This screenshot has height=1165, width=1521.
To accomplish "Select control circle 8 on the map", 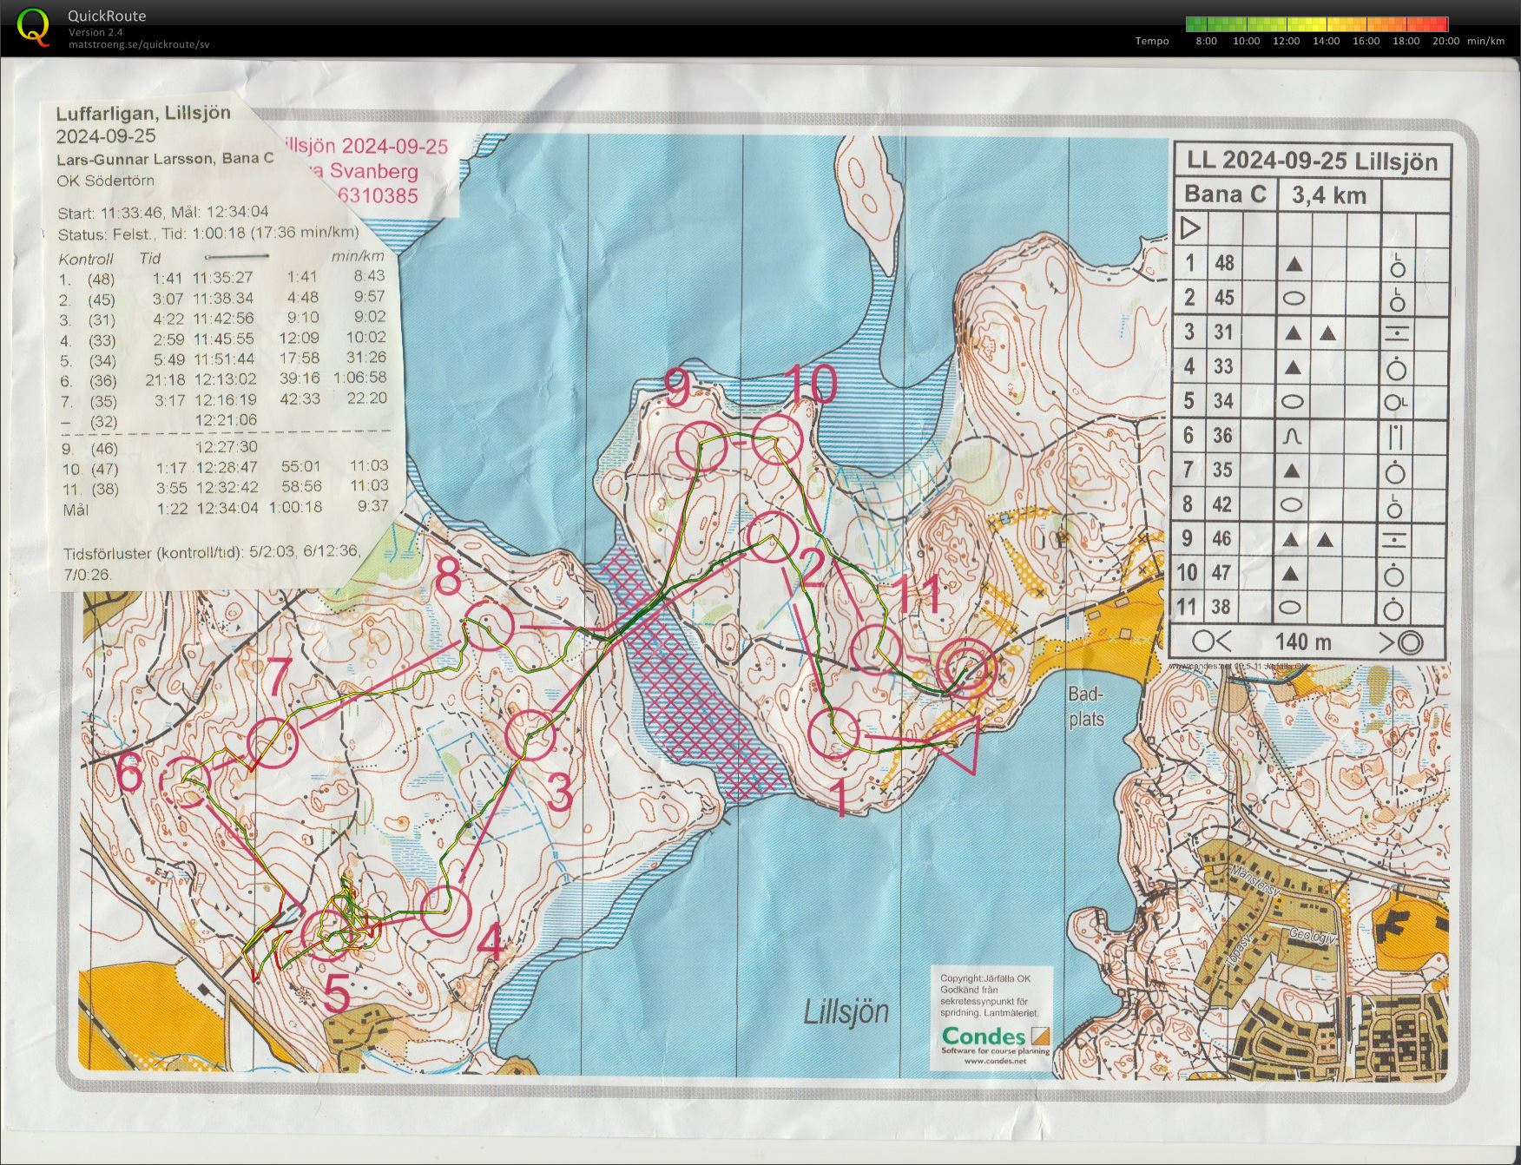I will point(489,625).
